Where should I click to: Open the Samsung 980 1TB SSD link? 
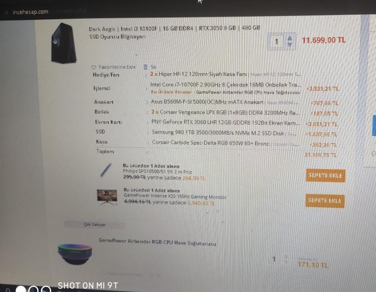(x=218, y=133)
